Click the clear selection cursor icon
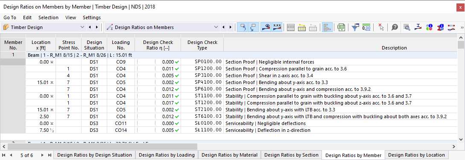 pyautogui.click(x=381, y=27)
